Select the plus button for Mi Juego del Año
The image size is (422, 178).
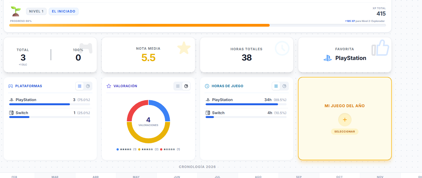345,120
